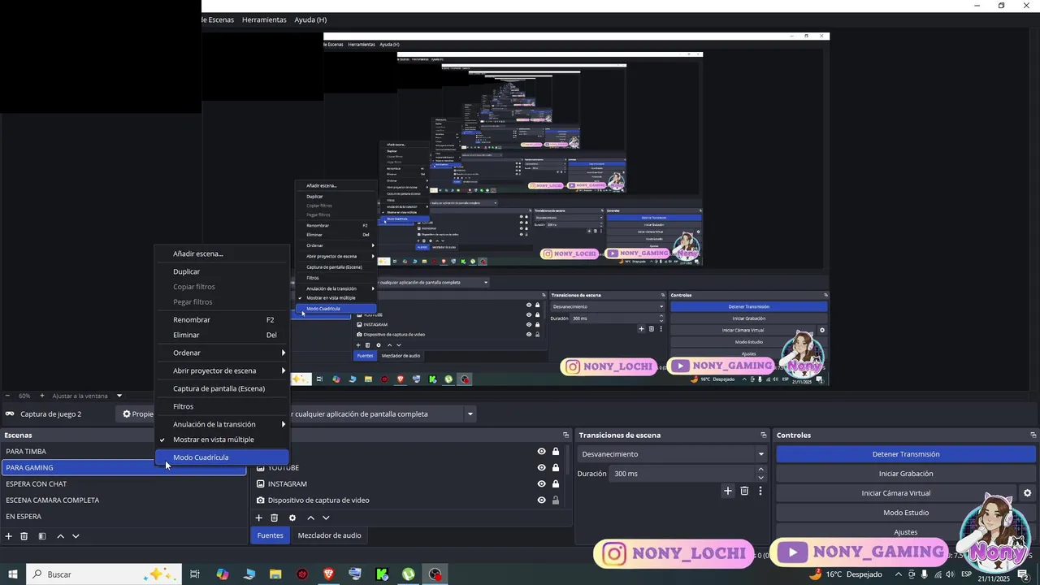Viewport: 1040px width, 585px height.
Task: Unlock the YOUTUBE source
Action: coord(556,468)
